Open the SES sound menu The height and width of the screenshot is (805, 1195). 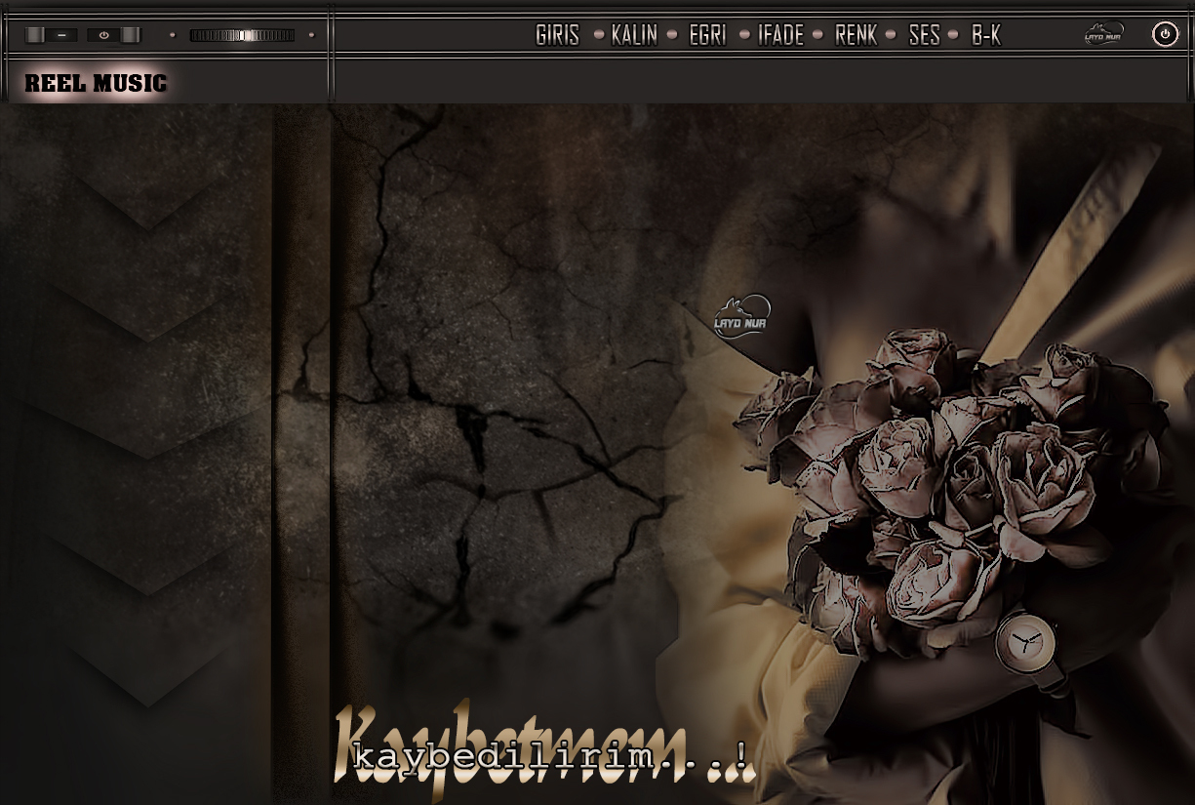pos(924,35)
